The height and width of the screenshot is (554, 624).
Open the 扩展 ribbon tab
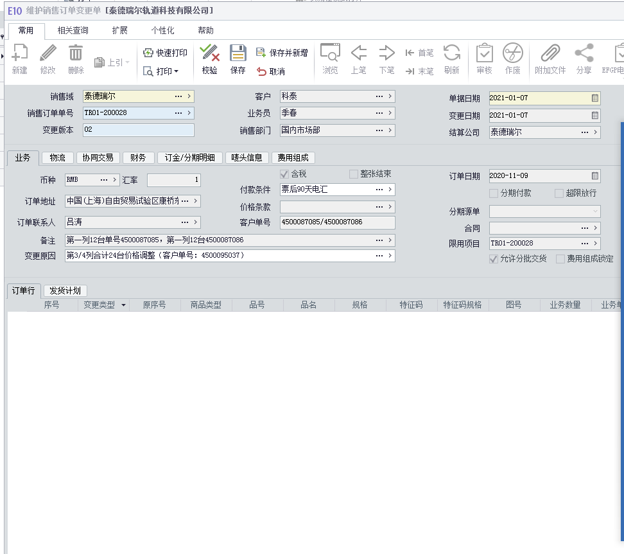(120, 31)
